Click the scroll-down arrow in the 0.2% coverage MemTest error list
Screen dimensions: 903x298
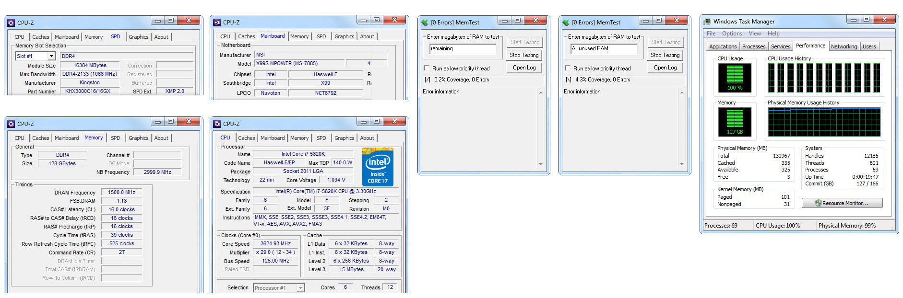coord(541,164)
